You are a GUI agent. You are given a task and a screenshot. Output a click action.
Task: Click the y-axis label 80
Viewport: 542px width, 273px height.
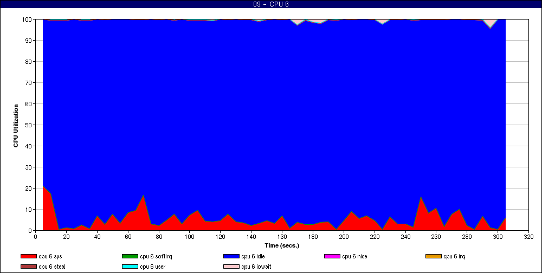click(x=29, y=62)
